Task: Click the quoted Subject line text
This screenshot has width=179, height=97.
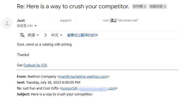Action: 55,94
